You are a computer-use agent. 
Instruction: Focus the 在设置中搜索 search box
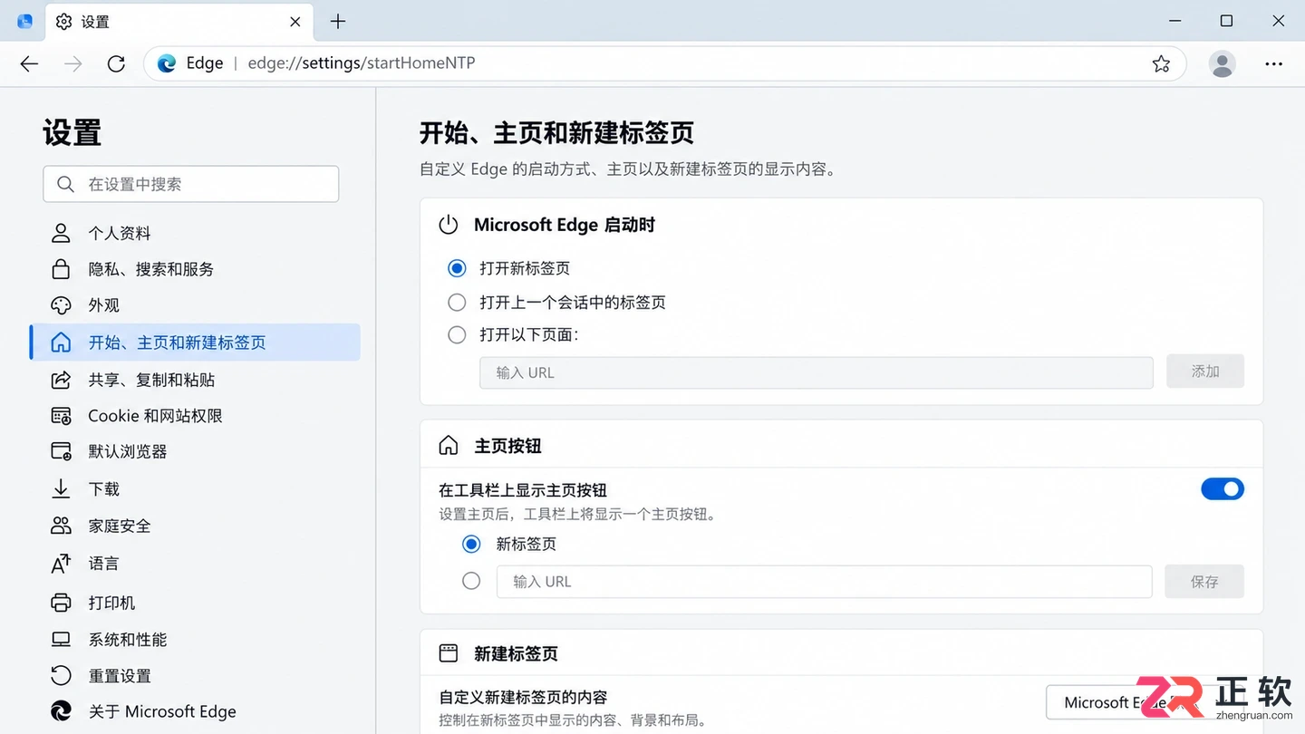[x=191, y=184]
